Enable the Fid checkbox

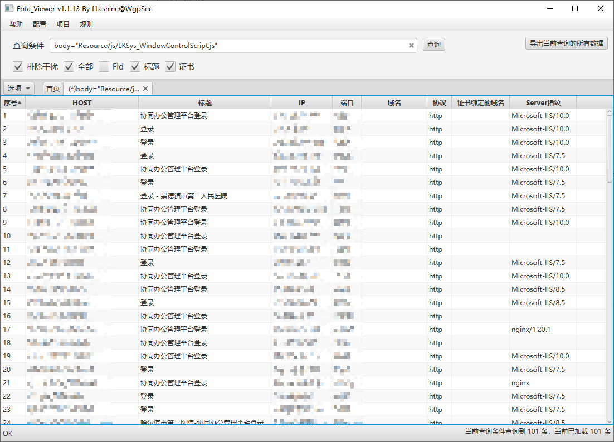tap(104, 67)
